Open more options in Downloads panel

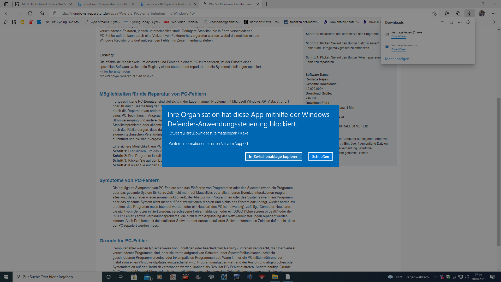point(460,22)
